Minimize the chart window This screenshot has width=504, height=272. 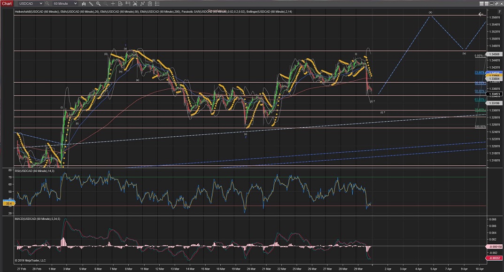click(492, 4)
